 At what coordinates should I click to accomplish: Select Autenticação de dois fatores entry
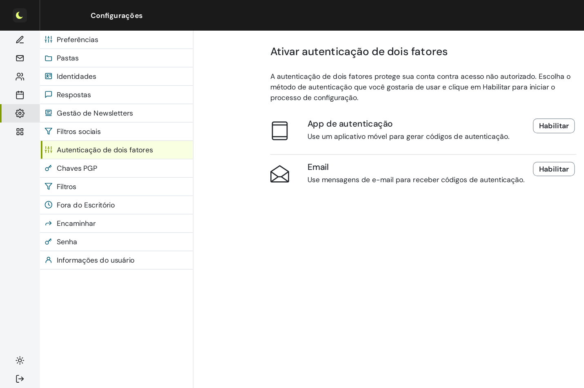[x=116, y=150]
